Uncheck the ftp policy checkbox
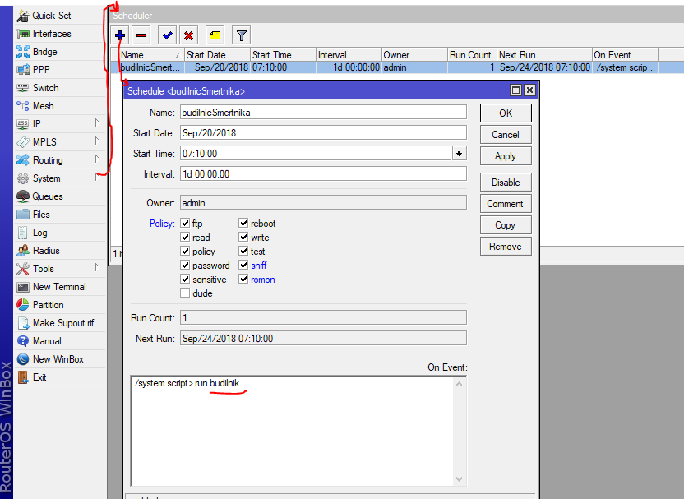 click(x=186, y=224)
